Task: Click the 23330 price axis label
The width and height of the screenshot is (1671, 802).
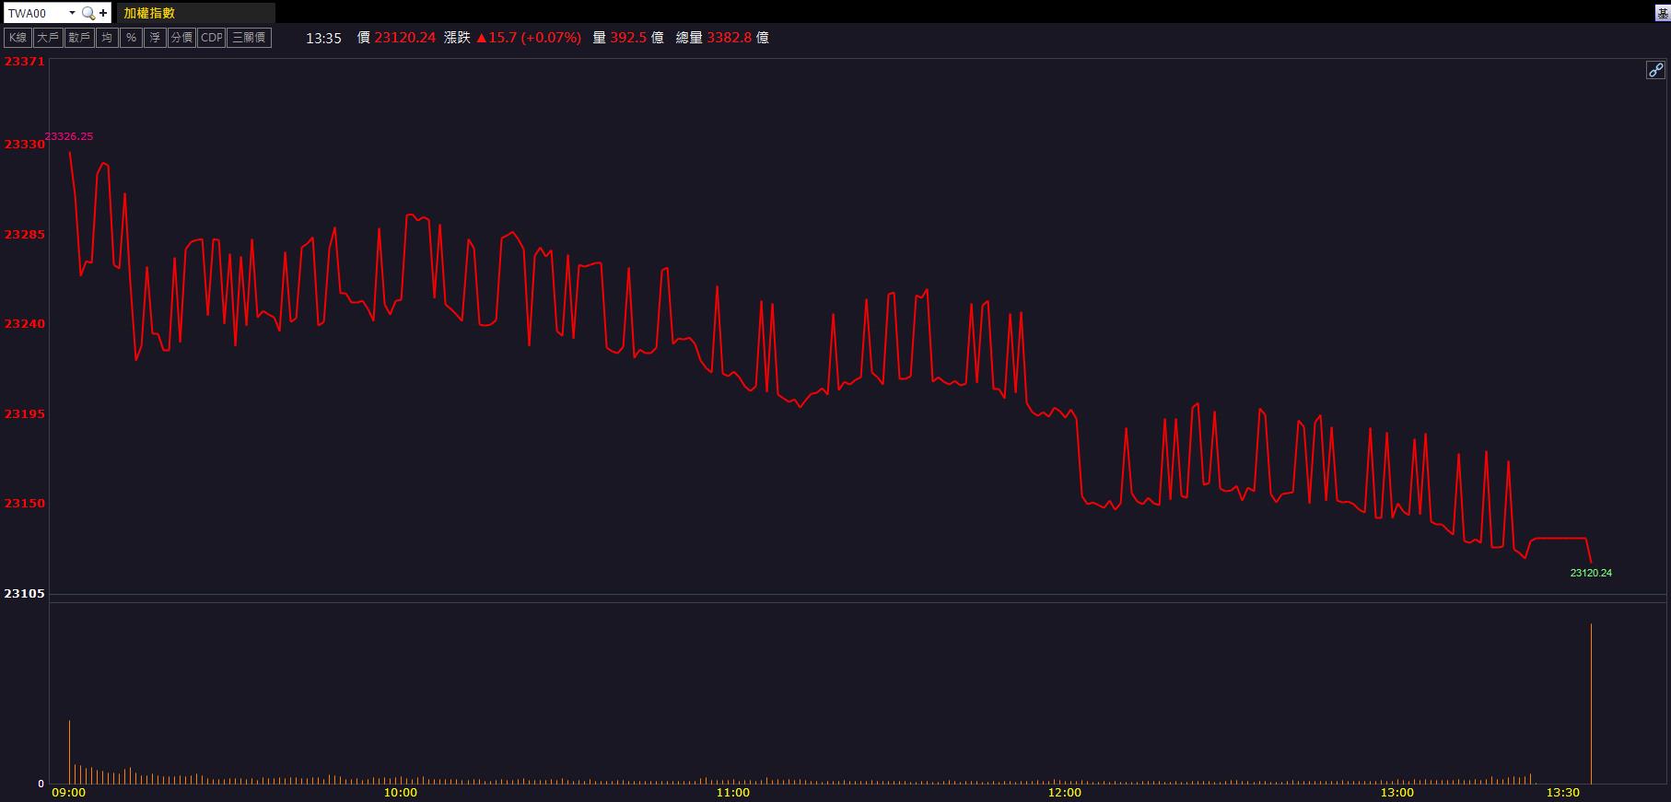Action: coord(25,145)
